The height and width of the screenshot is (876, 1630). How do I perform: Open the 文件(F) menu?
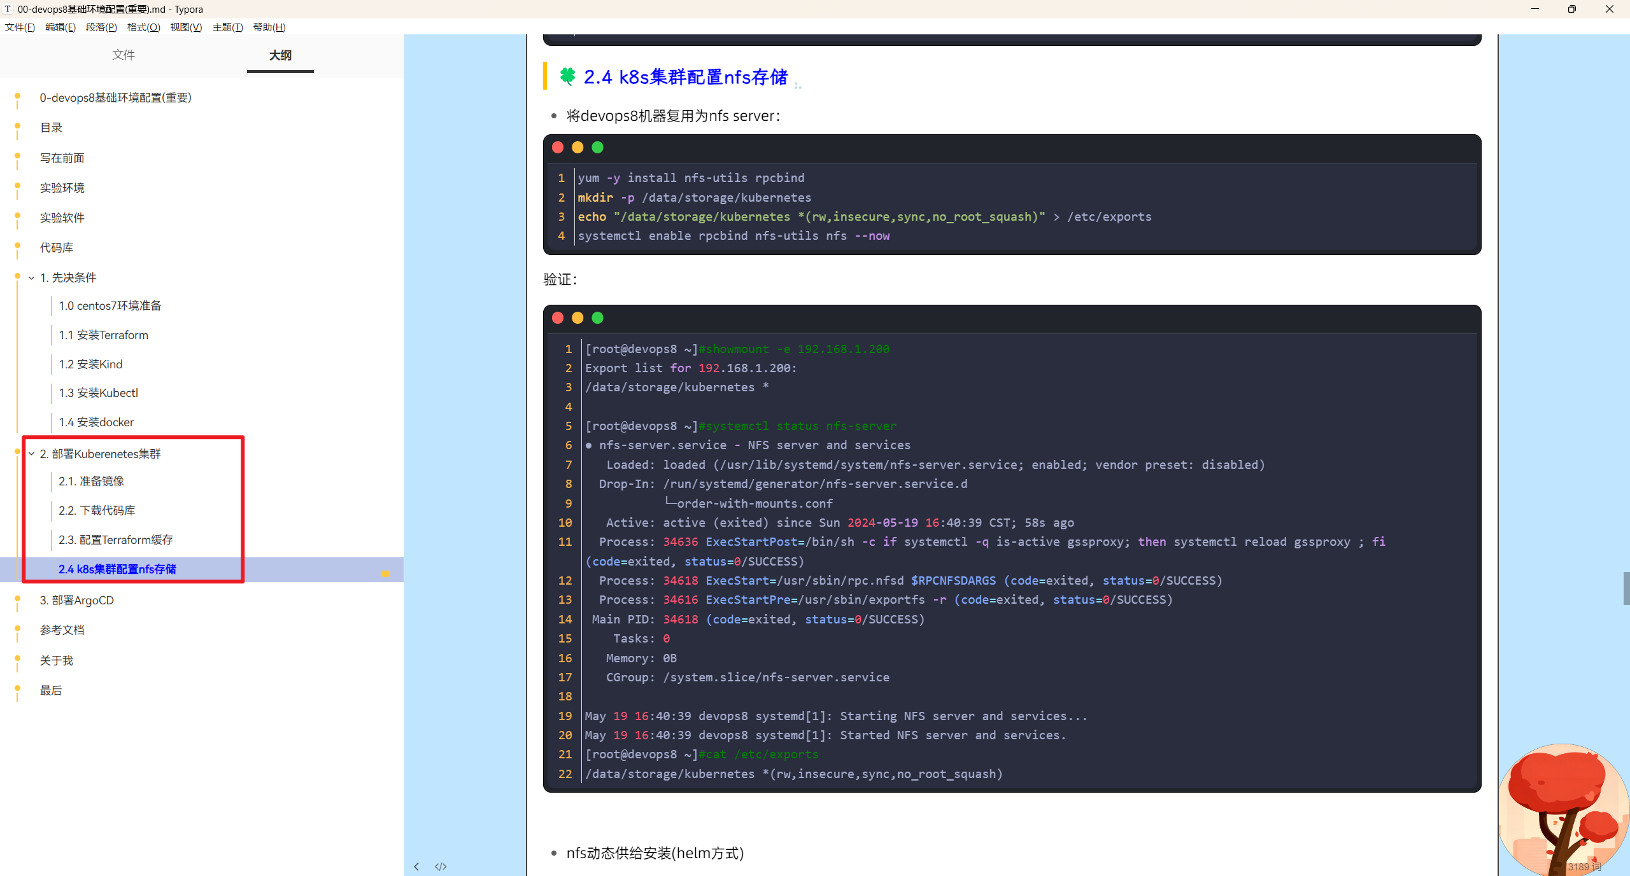point(20,27)
